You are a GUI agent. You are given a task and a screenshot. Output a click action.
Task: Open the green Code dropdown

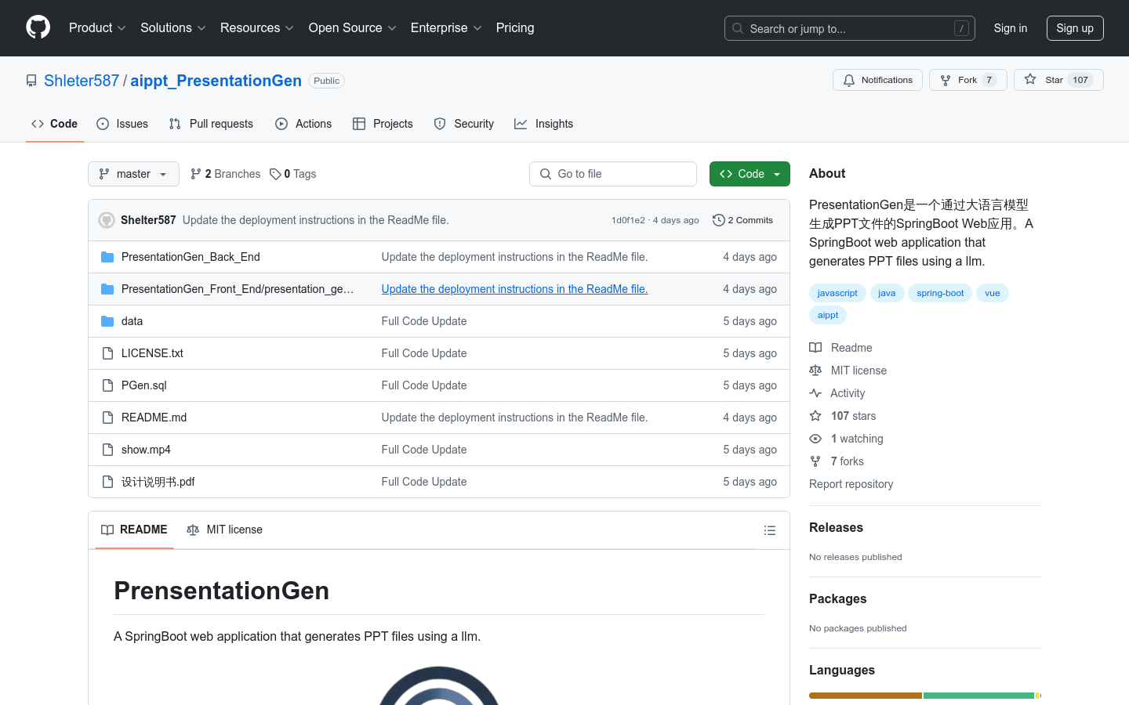click(750, 174)
